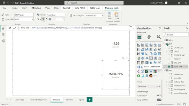Open the Updates report page tab

[69, 100]
